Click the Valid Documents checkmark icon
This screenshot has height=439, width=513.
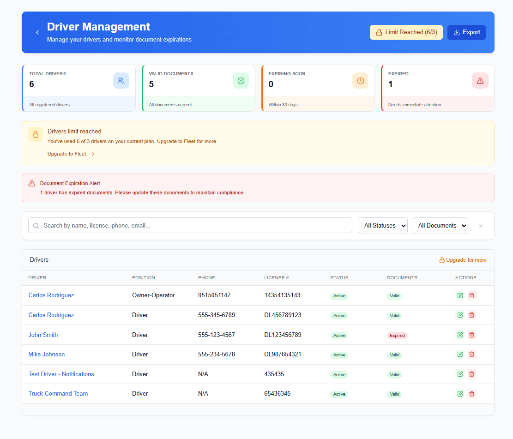click(241, 80)
